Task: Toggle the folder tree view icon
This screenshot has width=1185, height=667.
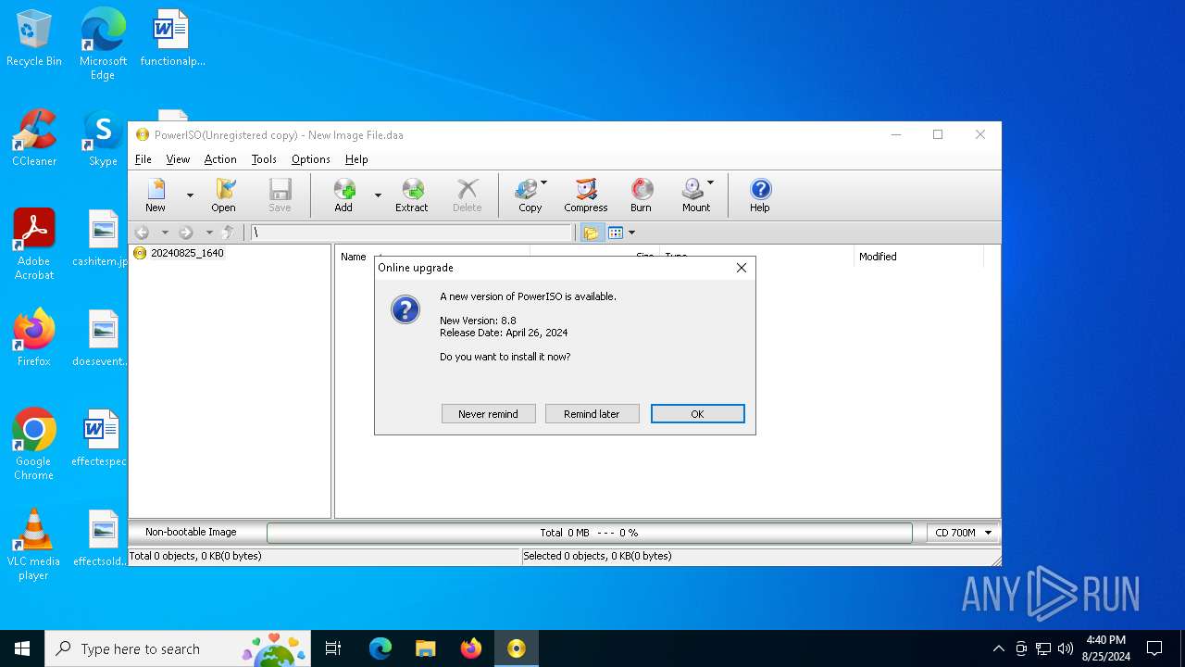Action: 591,233
